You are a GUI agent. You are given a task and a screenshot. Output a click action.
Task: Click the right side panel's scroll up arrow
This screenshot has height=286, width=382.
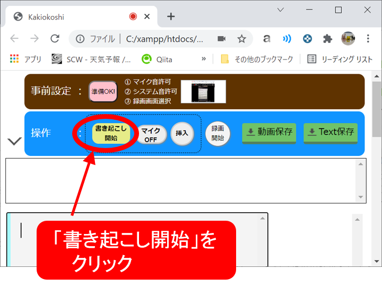point(357,220)
